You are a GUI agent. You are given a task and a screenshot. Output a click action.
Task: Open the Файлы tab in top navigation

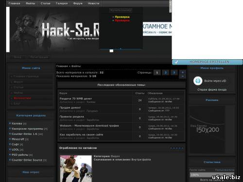point(30,3)
